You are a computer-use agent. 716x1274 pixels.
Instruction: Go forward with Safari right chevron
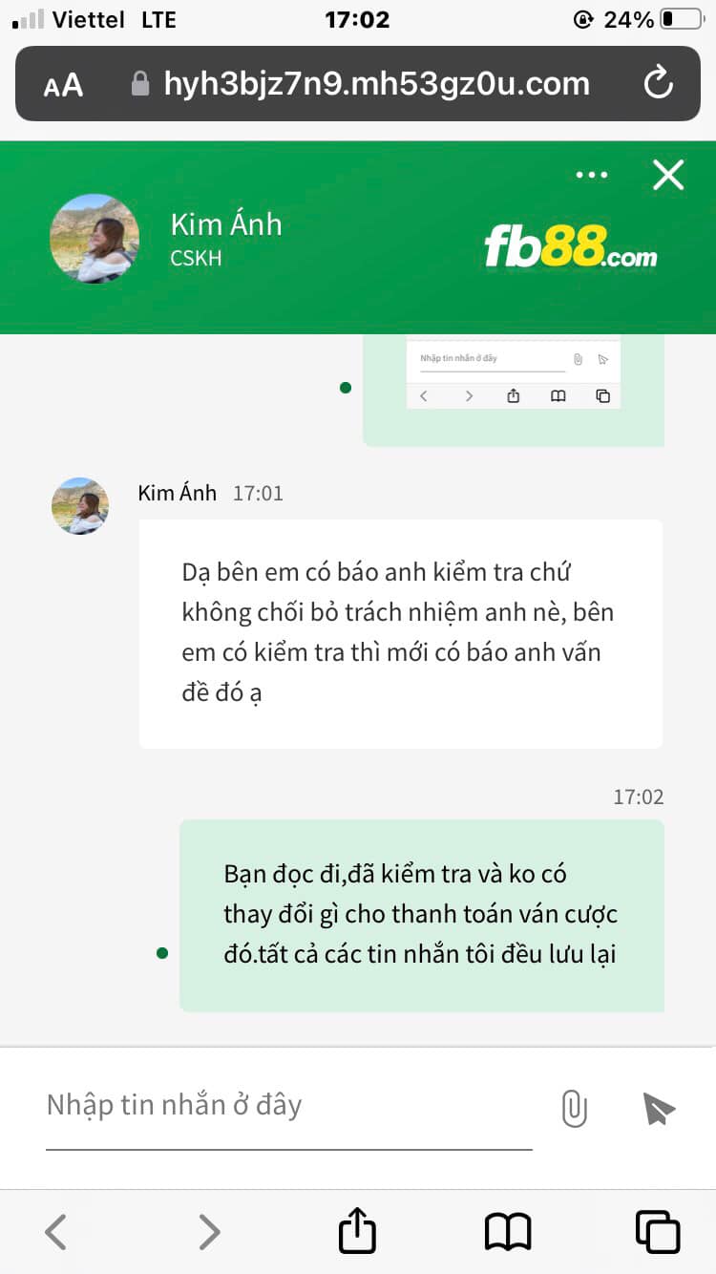209,1231
